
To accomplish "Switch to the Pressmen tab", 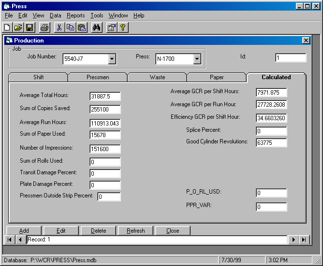I will 98,77.
